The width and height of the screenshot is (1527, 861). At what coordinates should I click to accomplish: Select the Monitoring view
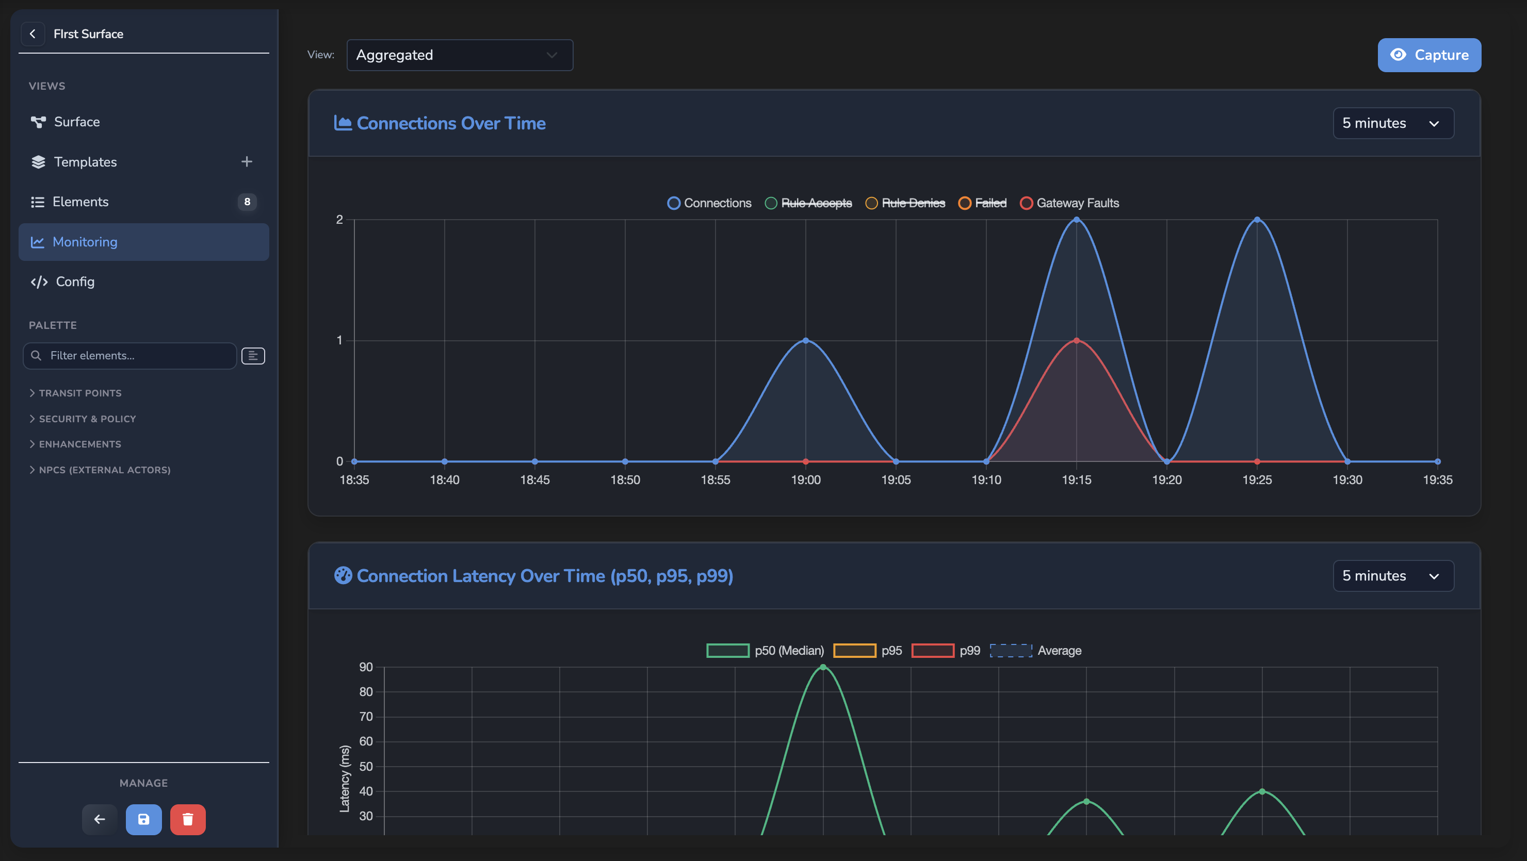click(x=143, y=242)
